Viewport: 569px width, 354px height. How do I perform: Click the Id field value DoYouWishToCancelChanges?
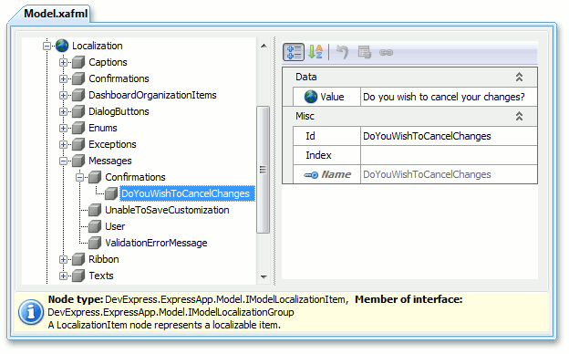[x=449, y=136]
